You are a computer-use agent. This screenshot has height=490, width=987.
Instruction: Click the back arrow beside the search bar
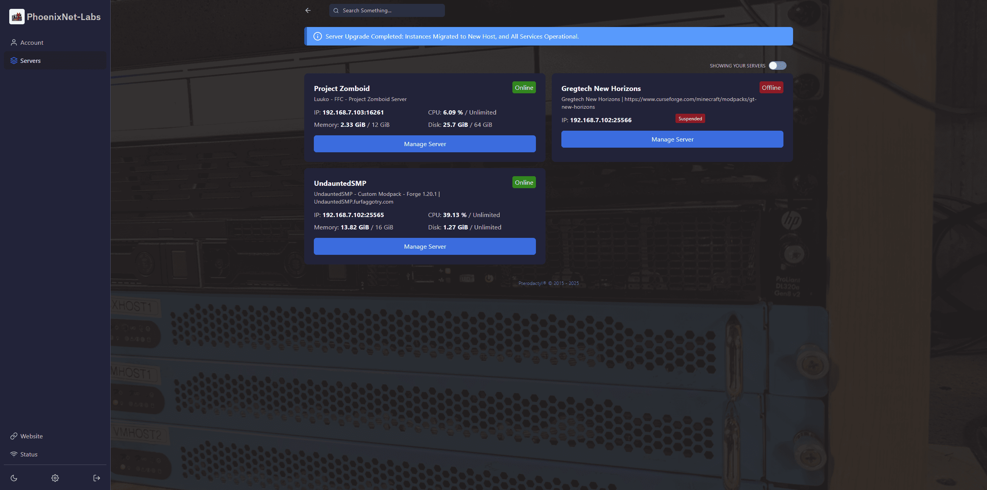(x=308, y=10)
